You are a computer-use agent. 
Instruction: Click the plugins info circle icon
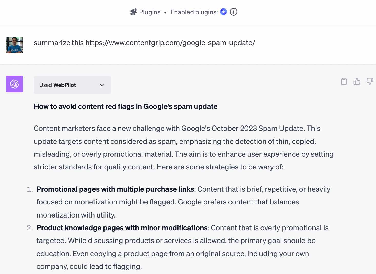233,12
